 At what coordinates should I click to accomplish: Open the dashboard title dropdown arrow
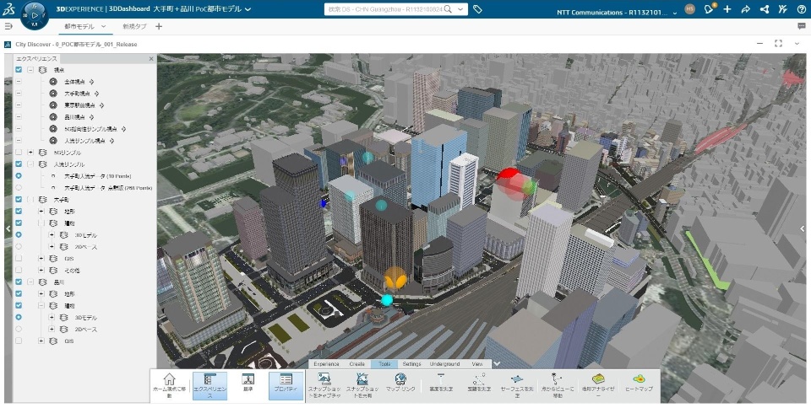[248, 9]
